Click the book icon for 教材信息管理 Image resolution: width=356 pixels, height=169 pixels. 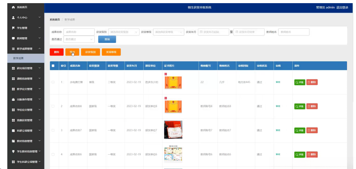click(x=13, y=141)
